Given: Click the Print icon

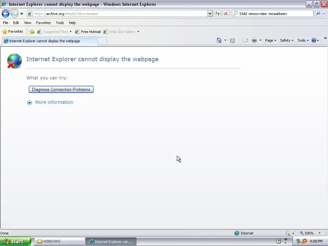Looking at the screenshot, I should [x=254, y=40].
